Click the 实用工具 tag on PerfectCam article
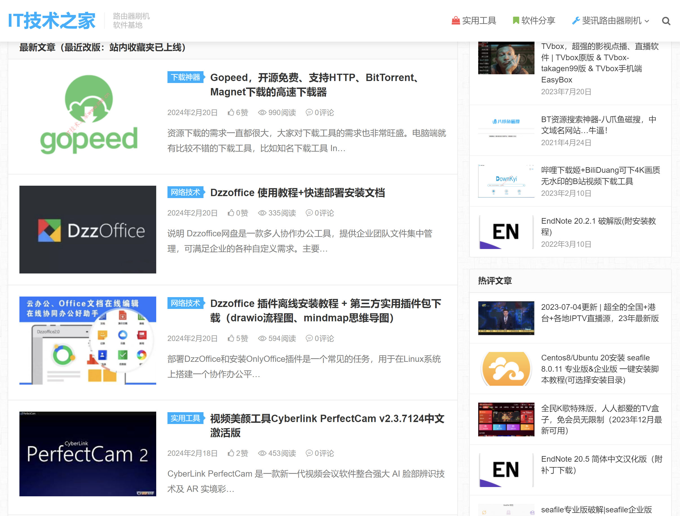This screenshot has height=516, width=680. pyautogui.click(x=186, y=418)
